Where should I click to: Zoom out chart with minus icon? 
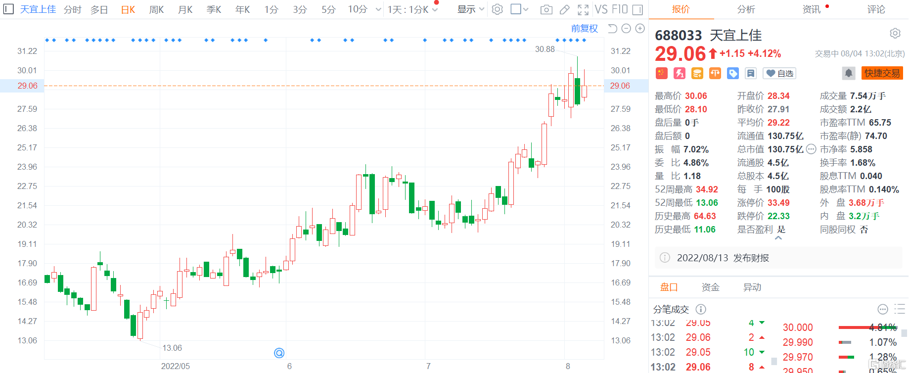pyautogui.click(x=626, y=29)
